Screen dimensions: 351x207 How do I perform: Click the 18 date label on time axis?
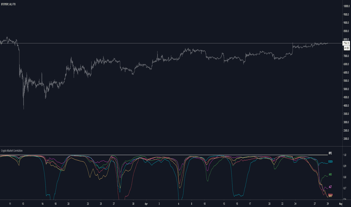(55, 204)
